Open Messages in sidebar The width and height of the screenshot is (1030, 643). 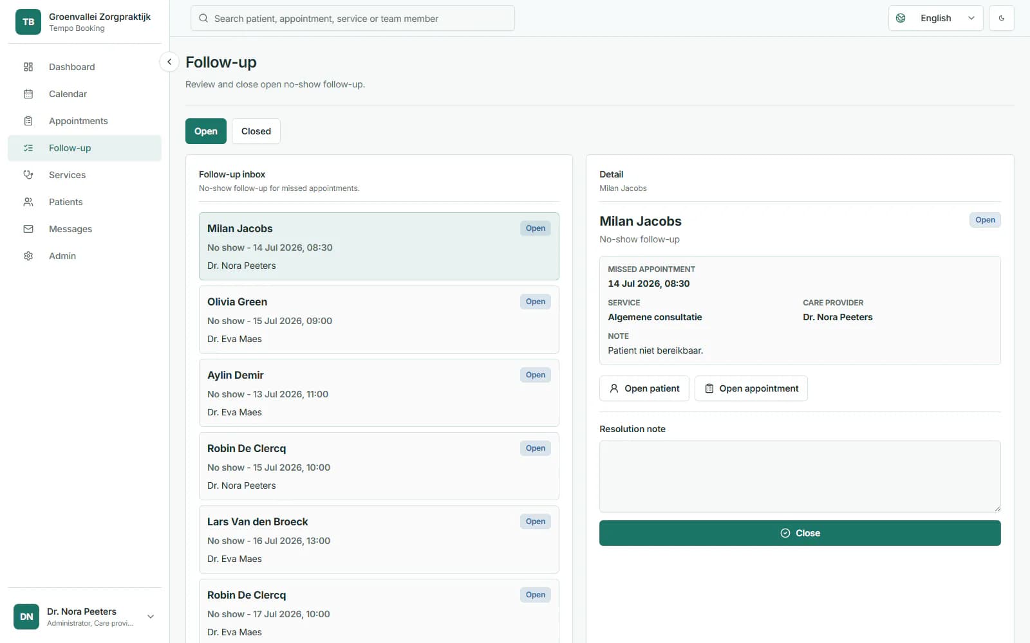click(x=84, y=229)
